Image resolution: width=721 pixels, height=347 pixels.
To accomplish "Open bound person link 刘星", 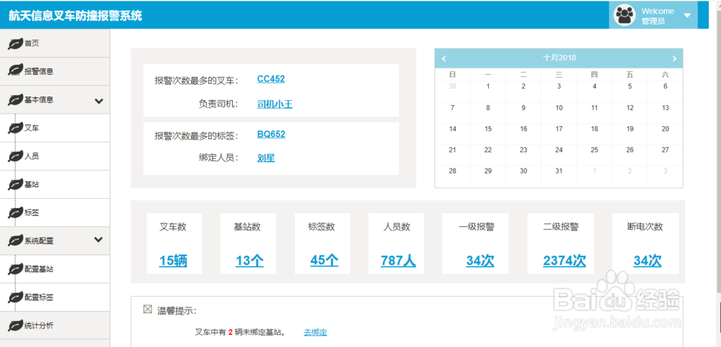I will coord(266,158).
